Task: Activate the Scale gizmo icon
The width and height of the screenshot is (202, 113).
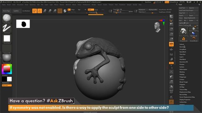Action: (x=50, y=11)
